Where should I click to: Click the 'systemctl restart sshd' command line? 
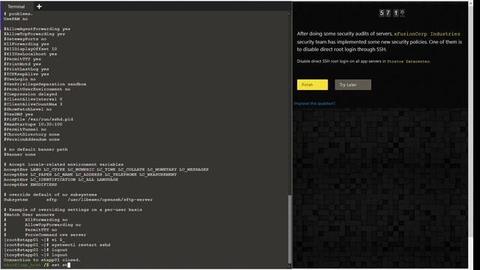click(57, 245)
